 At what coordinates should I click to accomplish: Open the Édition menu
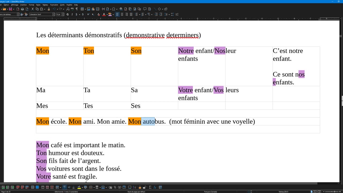6,5
